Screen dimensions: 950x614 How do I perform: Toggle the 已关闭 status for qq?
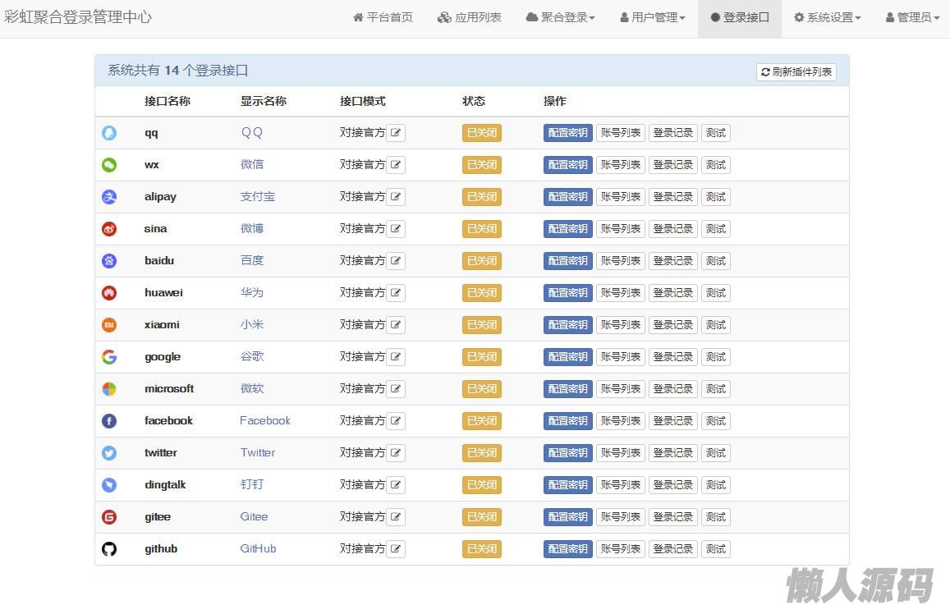(482, 133)
